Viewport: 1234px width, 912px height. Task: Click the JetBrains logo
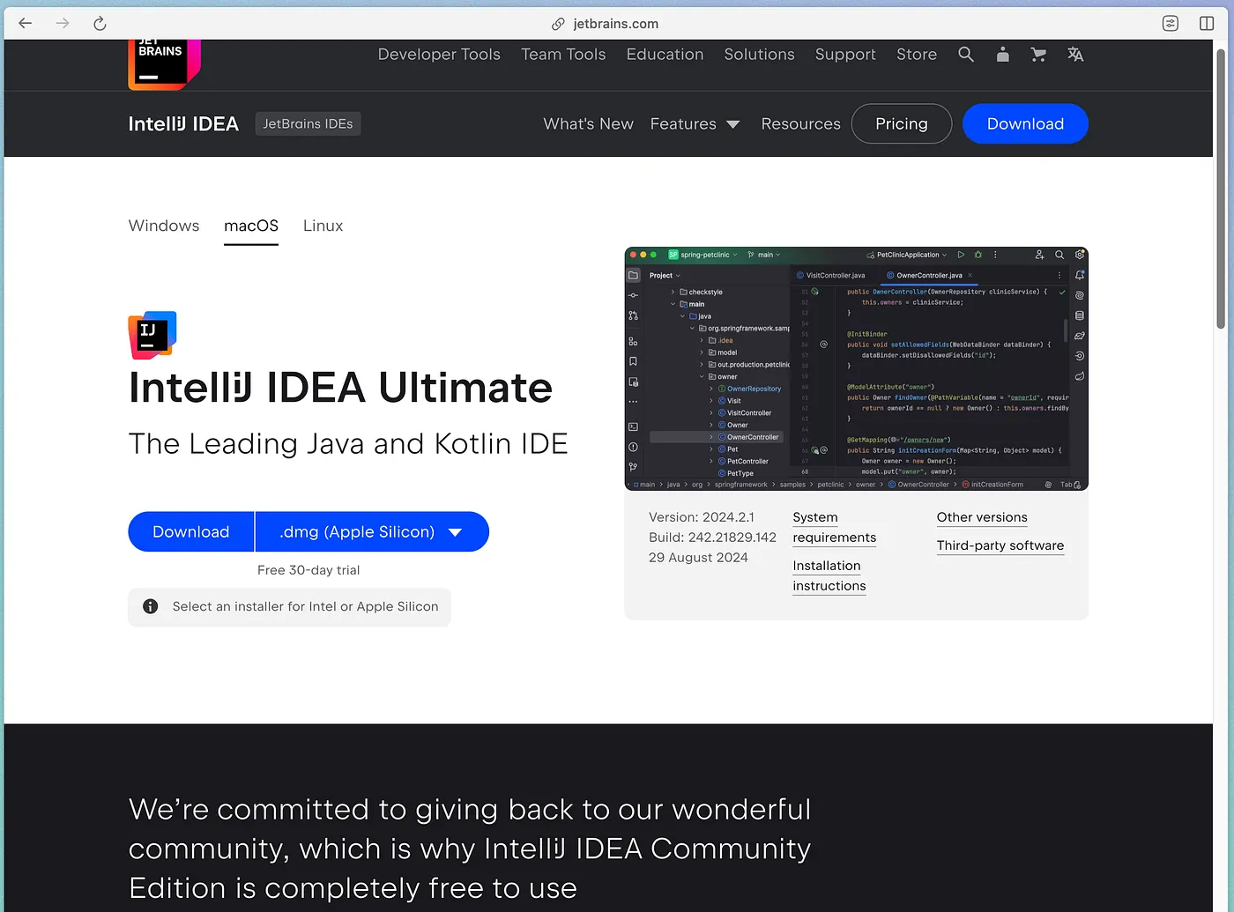[x=163, y=62]
